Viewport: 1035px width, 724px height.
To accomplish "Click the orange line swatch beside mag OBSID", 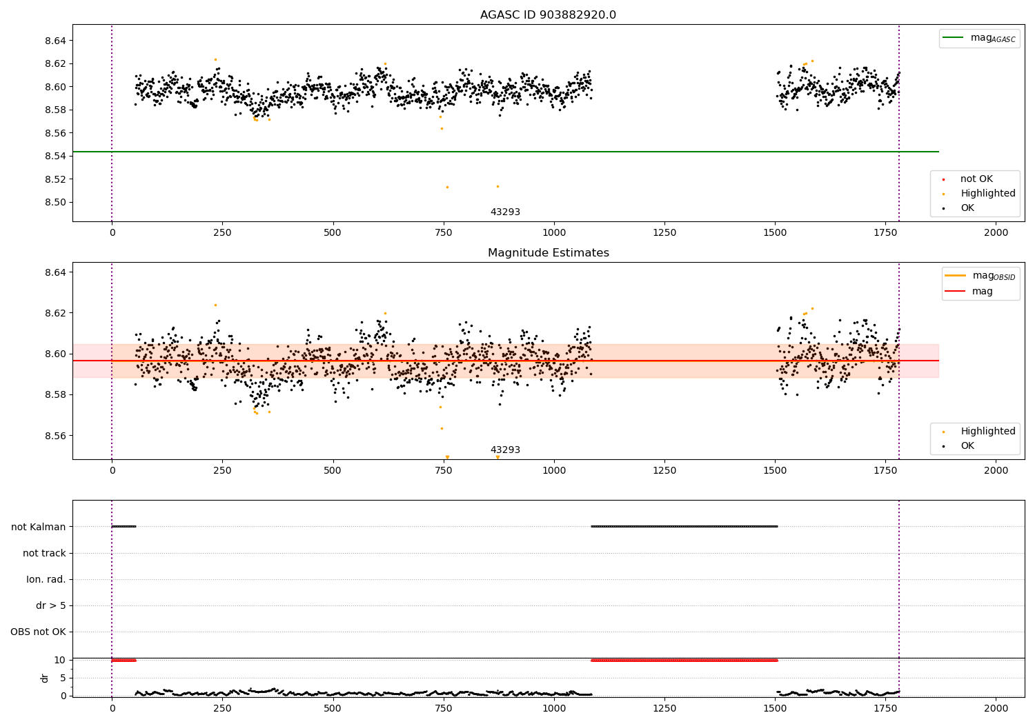I will pos(955,275).
